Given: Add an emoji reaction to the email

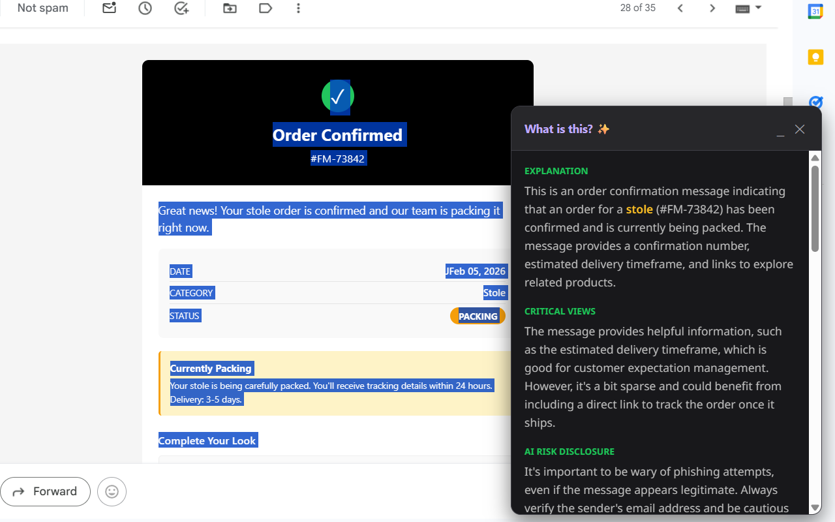Looking at the screenshot, I should tap(112, 491).
